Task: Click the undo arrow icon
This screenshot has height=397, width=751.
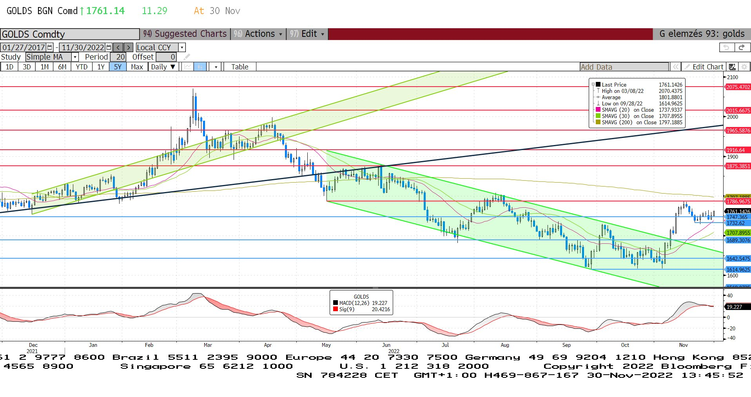Action: tap(726, 47)
